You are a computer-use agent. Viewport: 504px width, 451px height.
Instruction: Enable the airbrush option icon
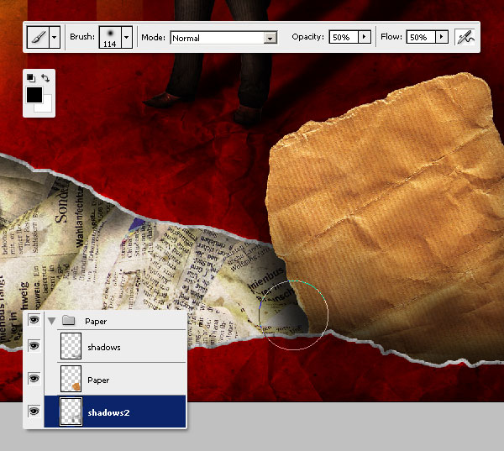465,37
